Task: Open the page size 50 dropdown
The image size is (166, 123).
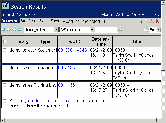Action: click(159, 30)
